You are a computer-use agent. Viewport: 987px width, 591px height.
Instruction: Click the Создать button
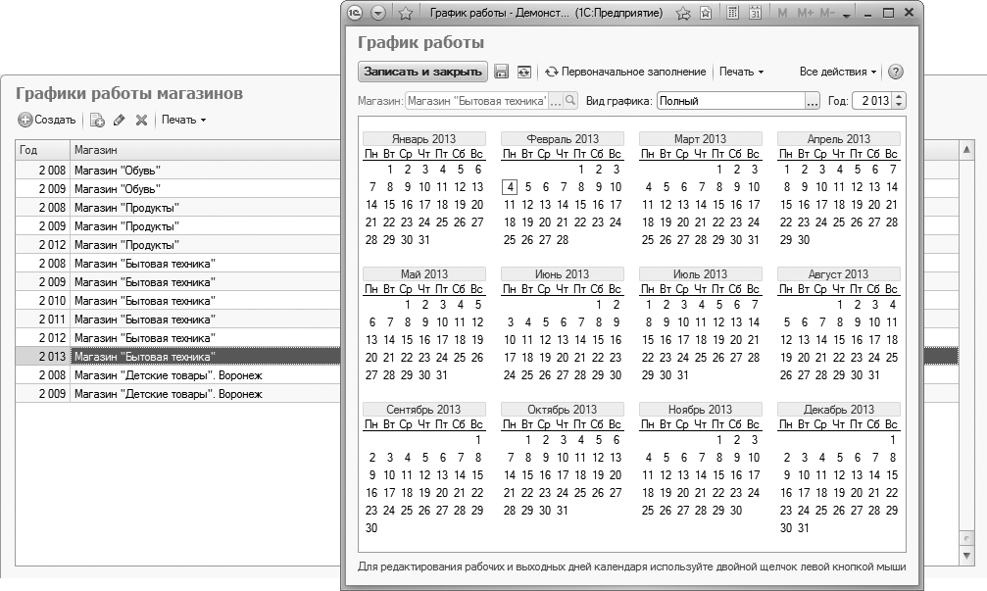[46, 121]
